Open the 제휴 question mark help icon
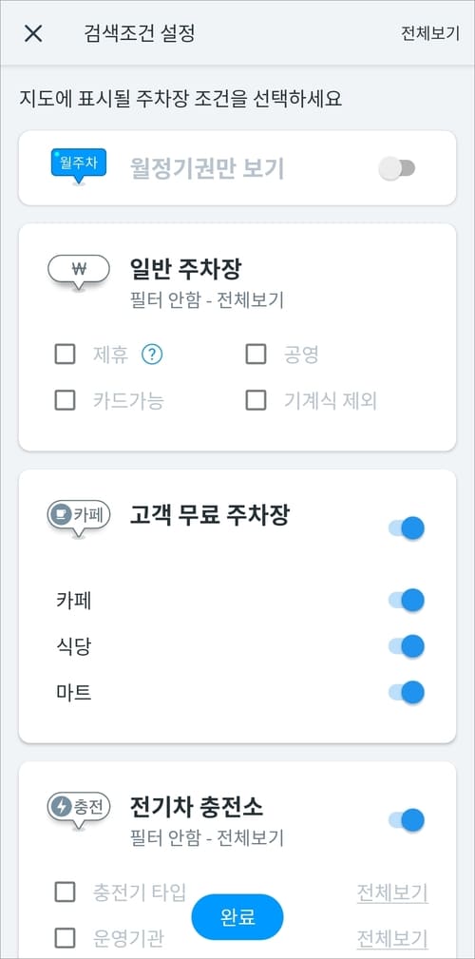The image size is (475, 959). (x=152, y=355)
